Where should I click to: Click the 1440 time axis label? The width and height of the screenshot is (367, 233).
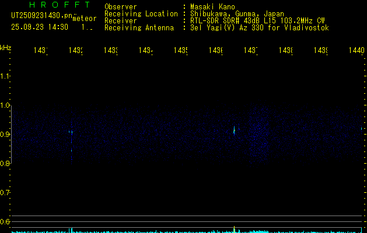pos(356,50)
